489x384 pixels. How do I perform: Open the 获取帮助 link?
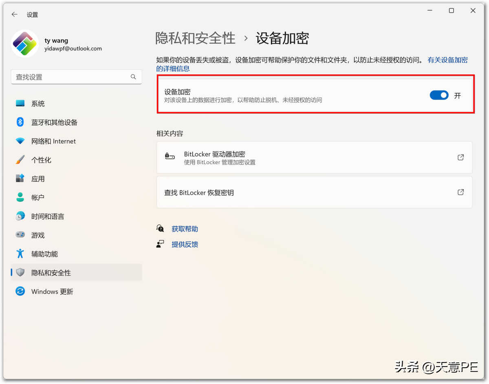click(185, 229)
